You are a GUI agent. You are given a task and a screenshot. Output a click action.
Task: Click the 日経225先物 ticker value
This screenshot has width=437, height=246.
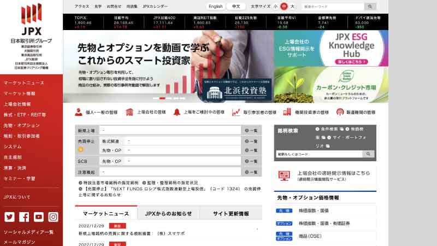tap(241, 23)
